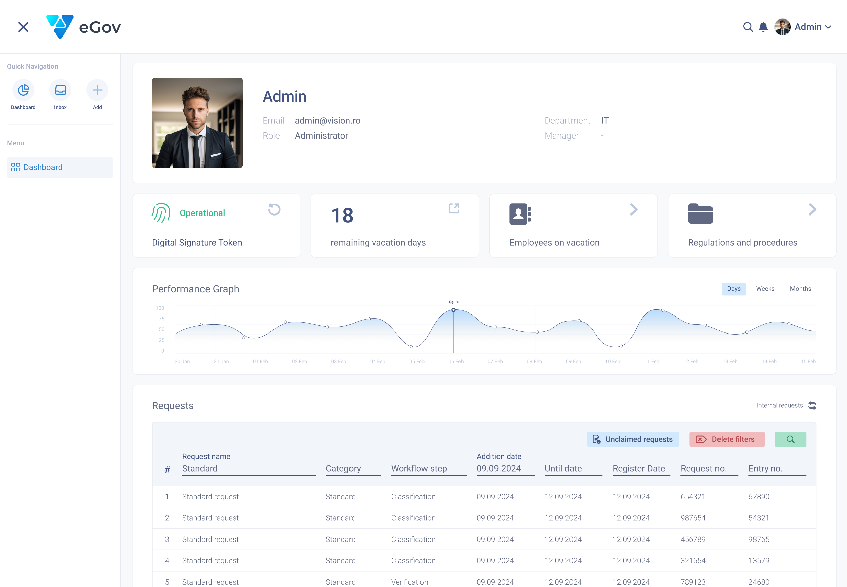Switch graph to Months view
Screen dimensions: 847x587
point(800,289)
